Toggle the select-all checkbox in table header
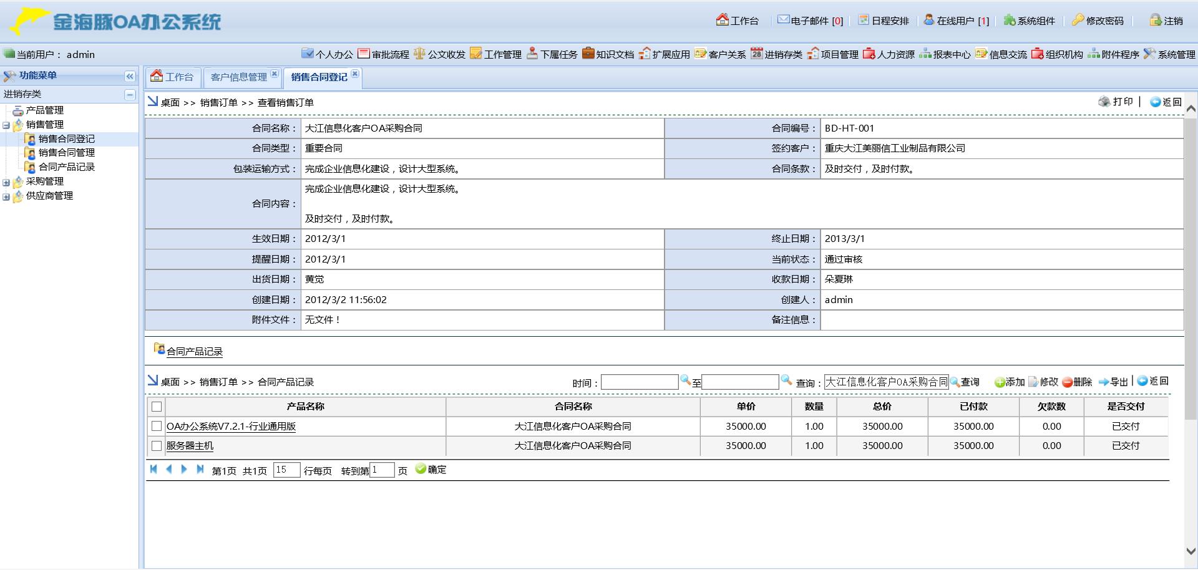 (157, 407)
